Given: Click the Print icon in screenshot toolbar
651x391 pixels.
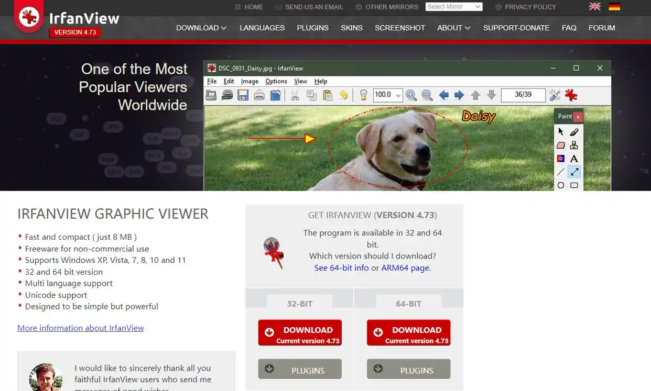Looking at the screenshot, I should [x=259, y=95].
